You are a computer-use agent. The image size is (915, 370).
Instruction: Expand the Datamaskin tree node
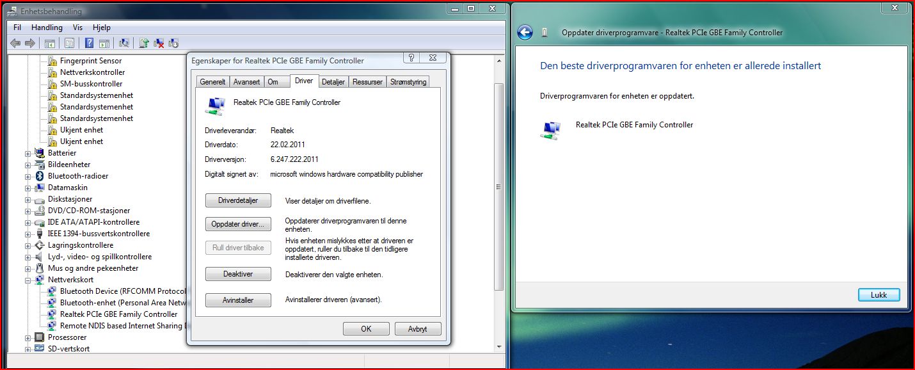pos(28,188)
